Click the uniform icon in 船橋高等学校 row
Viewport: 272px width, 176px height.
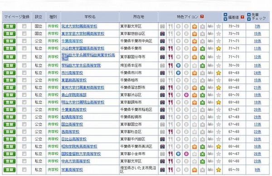(x=162, y=117)
